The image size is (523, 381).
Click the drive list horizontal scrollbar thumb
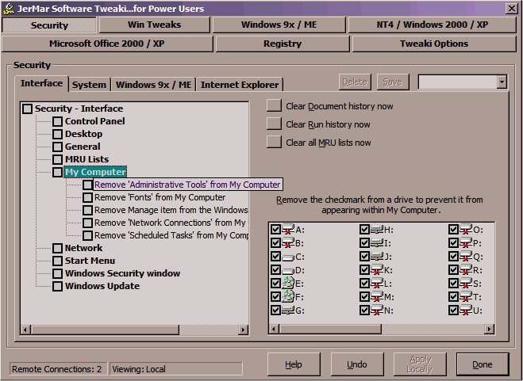coord(330,330)
